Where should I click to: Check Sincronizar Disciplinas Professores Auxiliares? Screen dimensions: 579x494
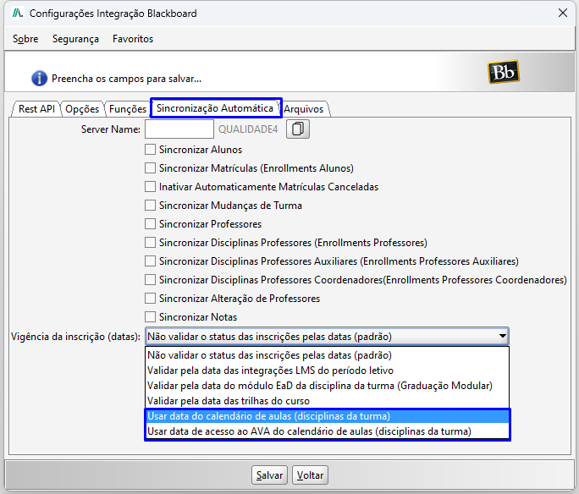150,261
